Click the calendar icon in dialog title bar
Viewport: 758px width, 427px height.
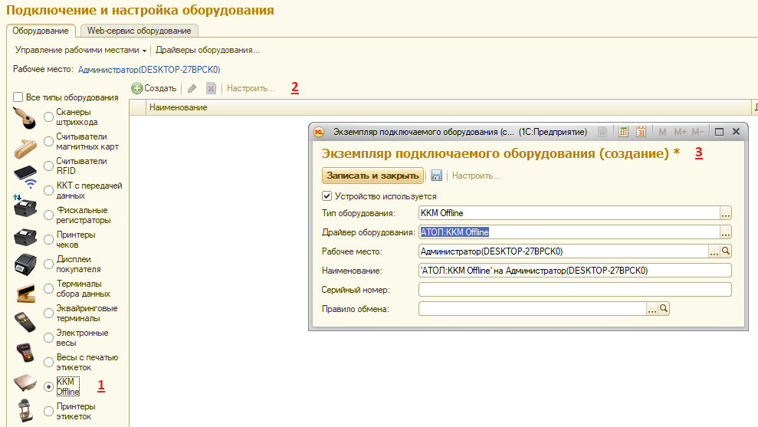[x=641, y=132]
